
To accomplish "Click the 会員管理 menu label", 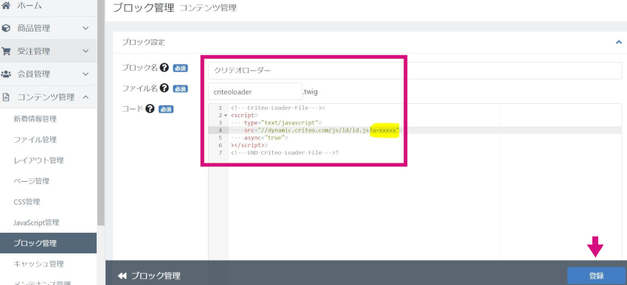I will 34,74.
